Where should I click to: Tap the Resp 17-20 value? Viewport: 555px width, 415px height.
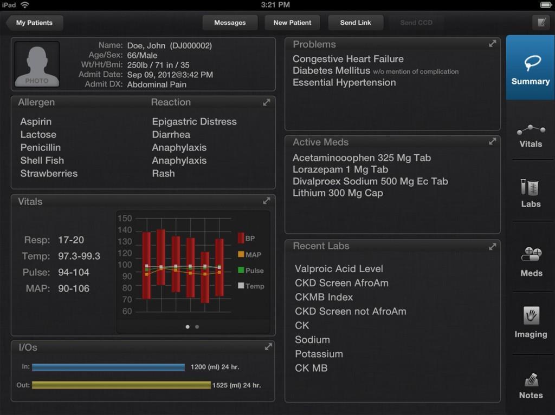[x=71, y=240]
